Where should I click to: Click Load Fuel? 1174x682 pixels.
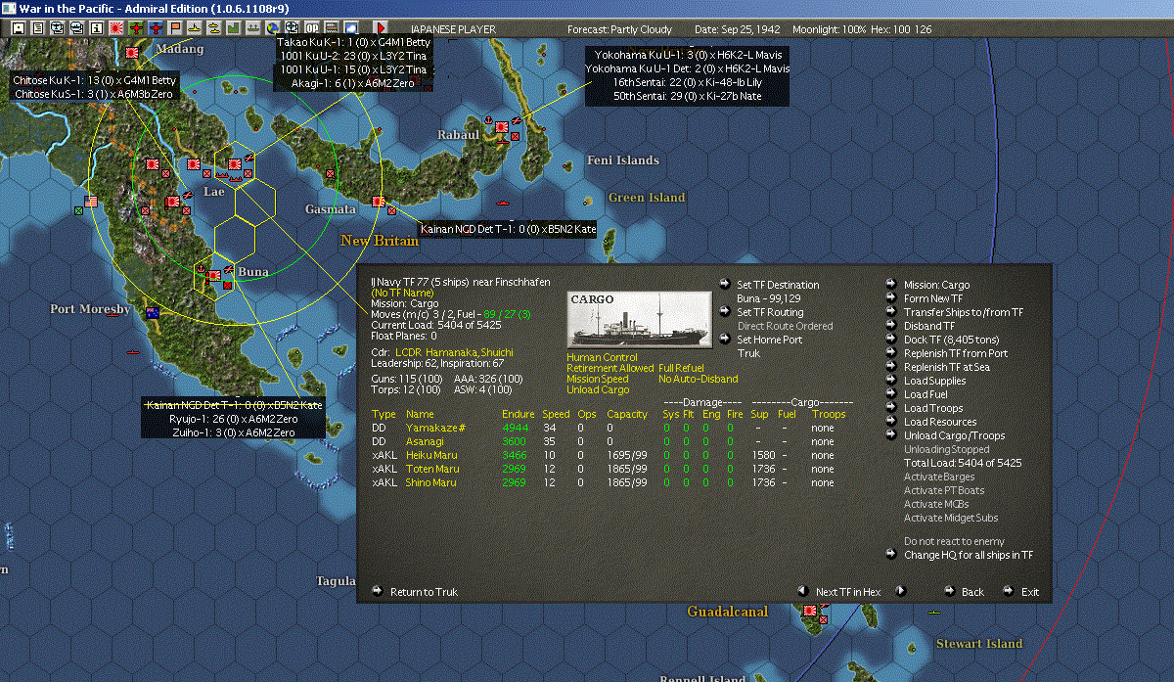[x=926, y=394]
